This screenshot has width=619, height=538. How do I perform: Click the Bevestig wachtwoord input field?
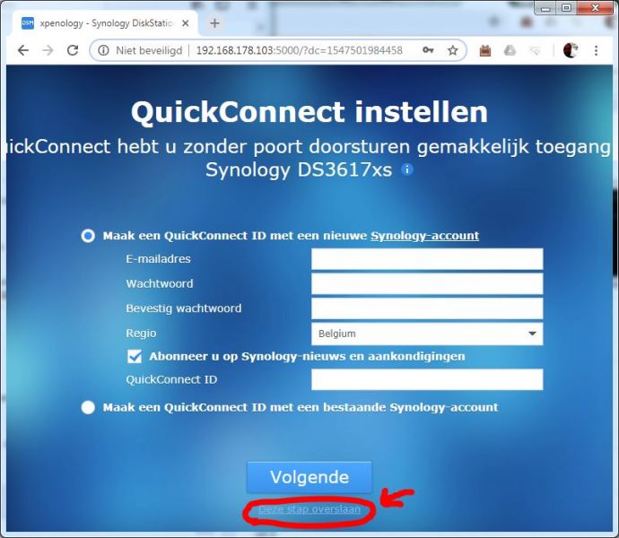pos(427,308)
